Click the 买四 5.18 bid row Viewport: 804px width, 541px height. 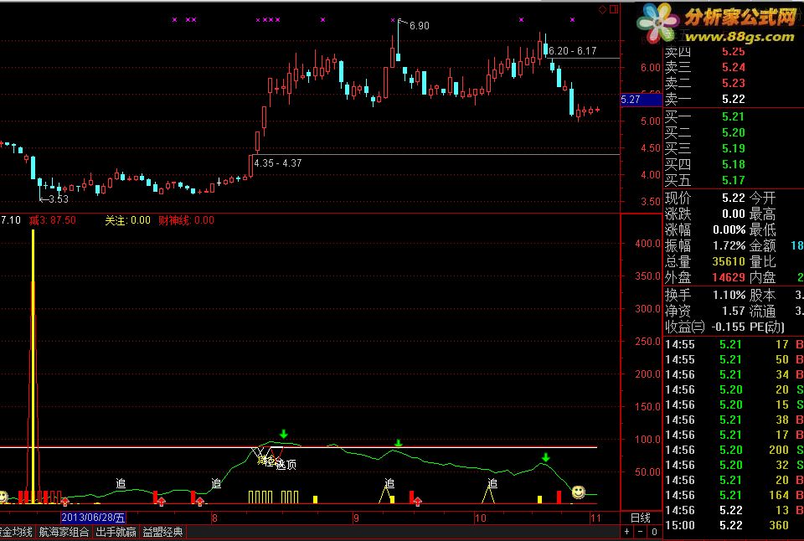(704, 164)
